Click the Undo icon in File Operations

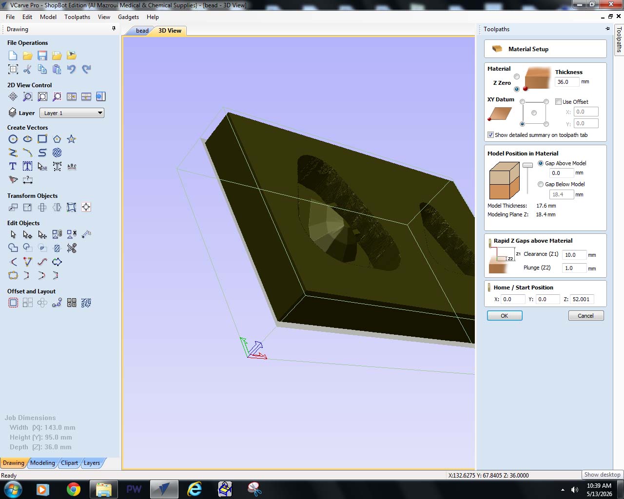click(72, 69)
